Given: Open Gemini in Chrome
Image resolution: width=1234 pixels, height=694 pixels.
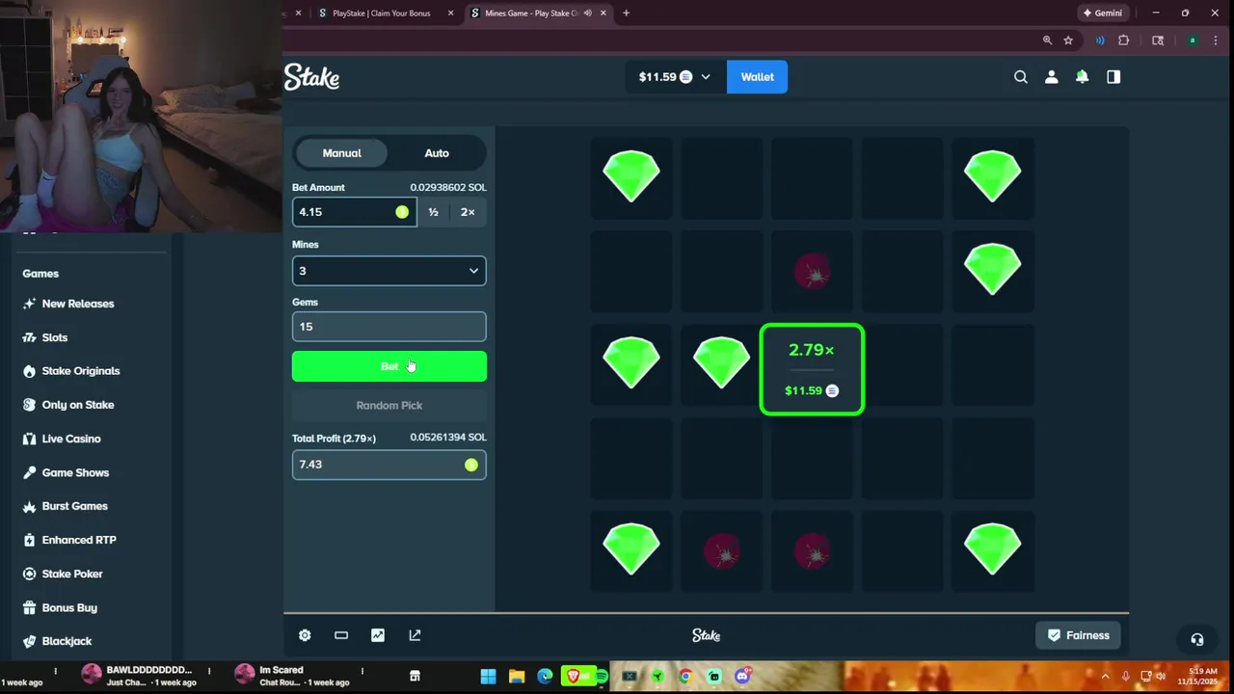Looking at the screenshot, I should pyautogui.click(x=1102, y=13).
